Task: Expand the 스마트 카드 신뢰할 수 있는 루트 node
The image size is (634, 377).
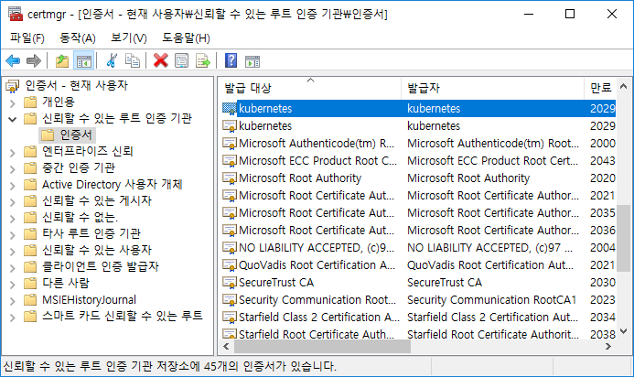Action: coord(13,318)
